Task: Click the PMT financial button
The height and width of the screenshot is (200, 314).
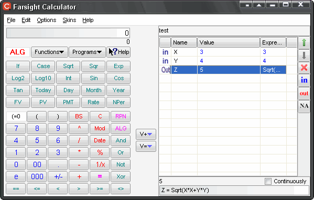Action: click(68, 102)
